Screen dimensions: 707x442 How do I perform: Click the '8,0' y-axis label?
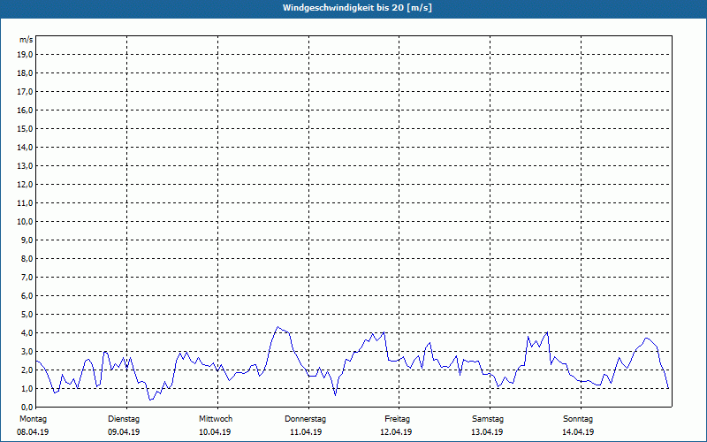coord(27,259)
